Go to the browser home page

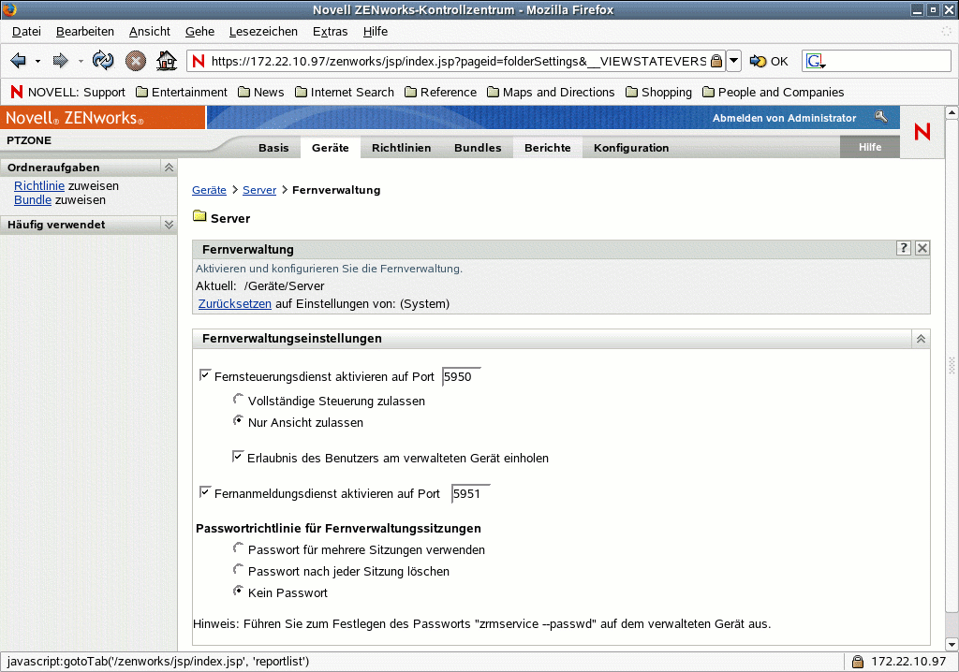tap(167, 61)
